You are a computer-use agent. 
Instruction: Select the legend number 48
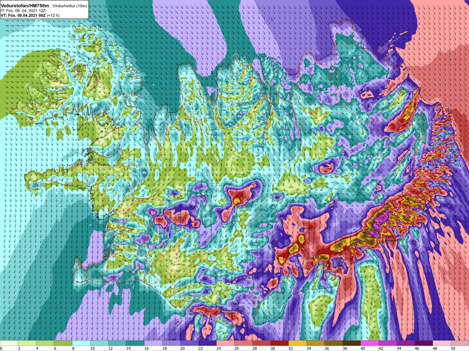(435, 348)
